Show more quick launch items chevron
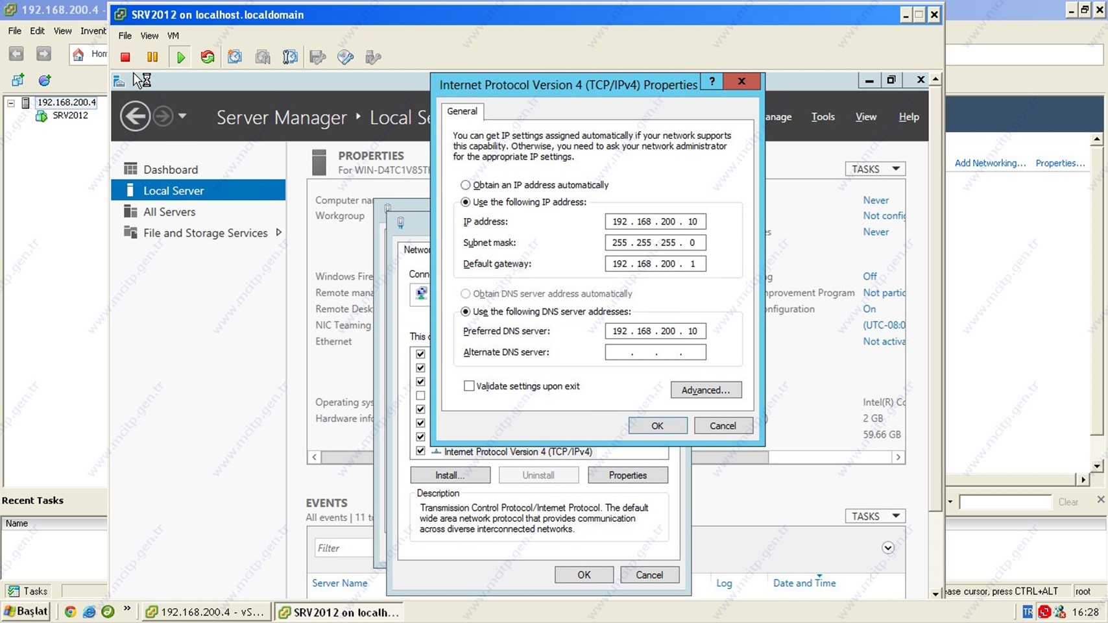Viewport: 1108px width, 623px height. [x=127, y=609]
